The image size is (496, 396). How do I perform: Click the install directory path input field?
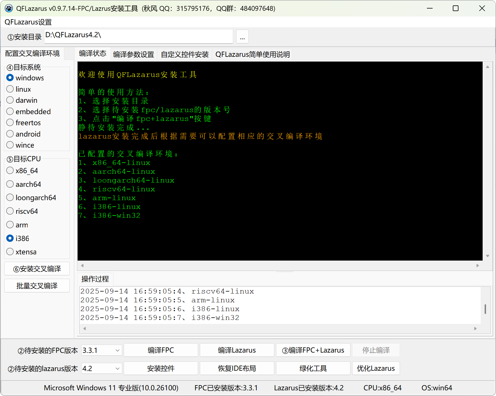click(138, 36)
